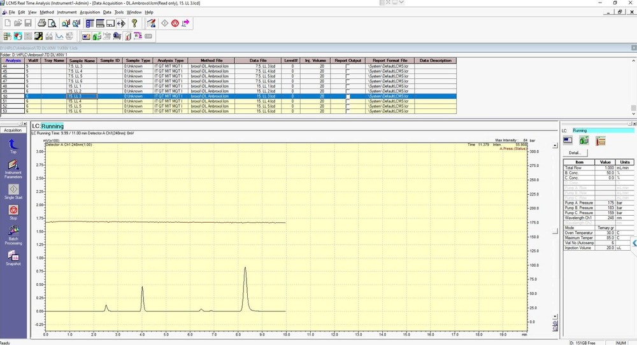Click Single Start in the sidebar

[x=13, y=192]
